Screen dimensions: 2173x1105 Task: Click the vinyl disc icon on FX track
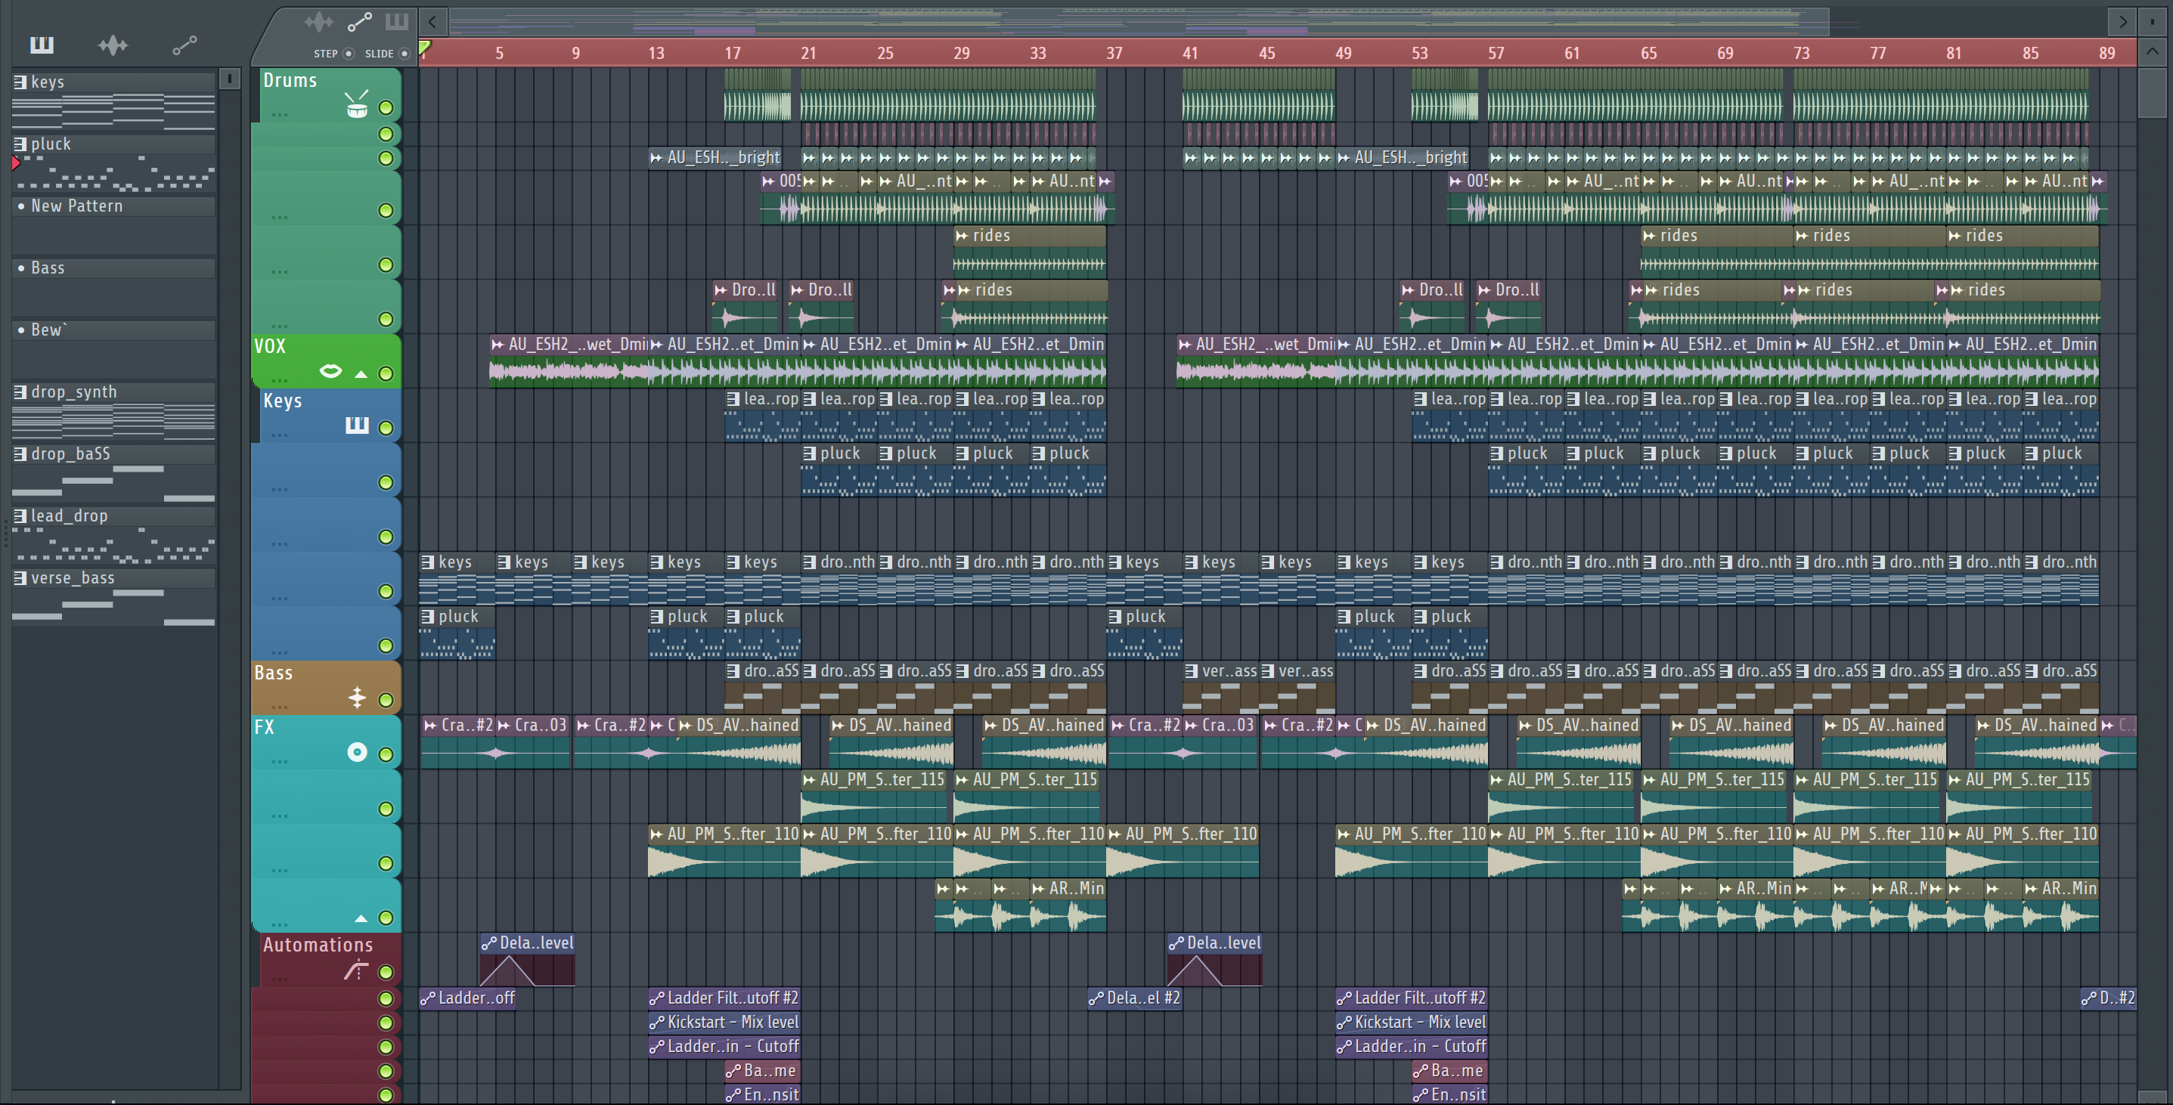tap(357, 751)
